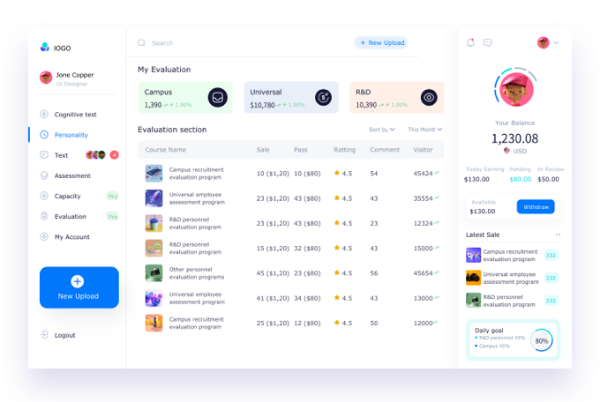Click the top New Upload button
600x402 pixels.
click(380, 42)
